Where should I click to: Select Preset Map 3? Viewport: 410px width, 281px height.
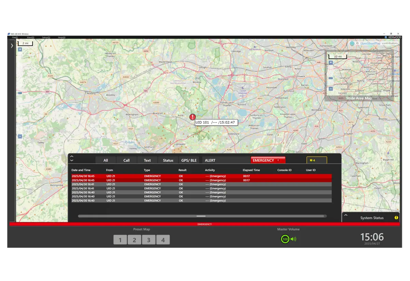pyautogui.click(x=149, y=240)
